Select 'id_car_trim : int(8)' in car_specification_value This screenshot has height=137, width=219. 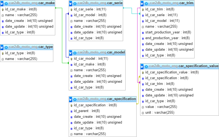(x=180, y=84)
